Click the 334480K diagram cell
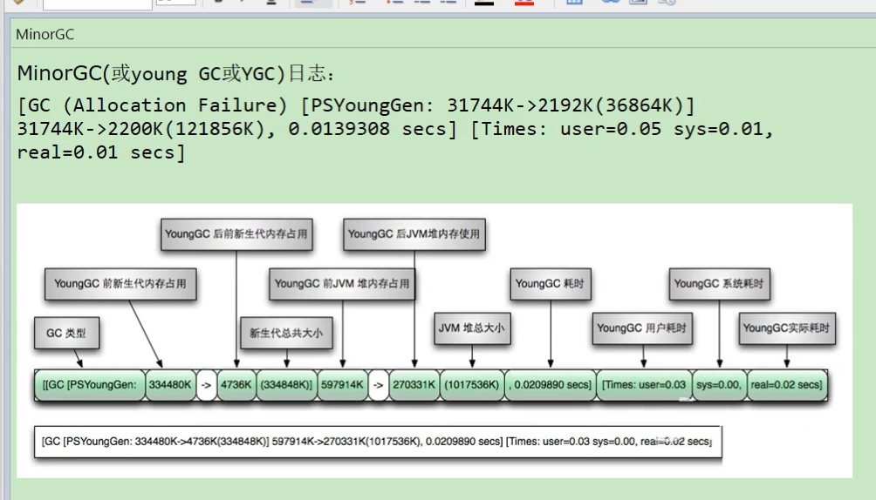The height and width of the screenshot is (500, 876). pos(170,385)
